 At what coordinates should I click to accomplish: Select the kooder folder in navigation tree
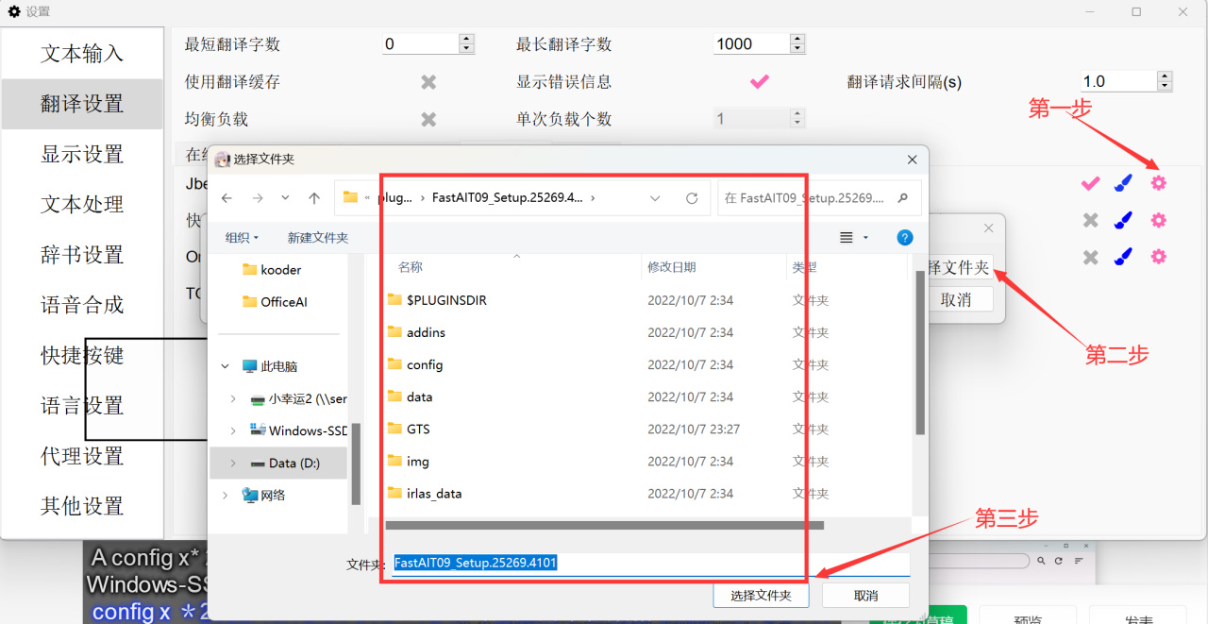(272, 270)
